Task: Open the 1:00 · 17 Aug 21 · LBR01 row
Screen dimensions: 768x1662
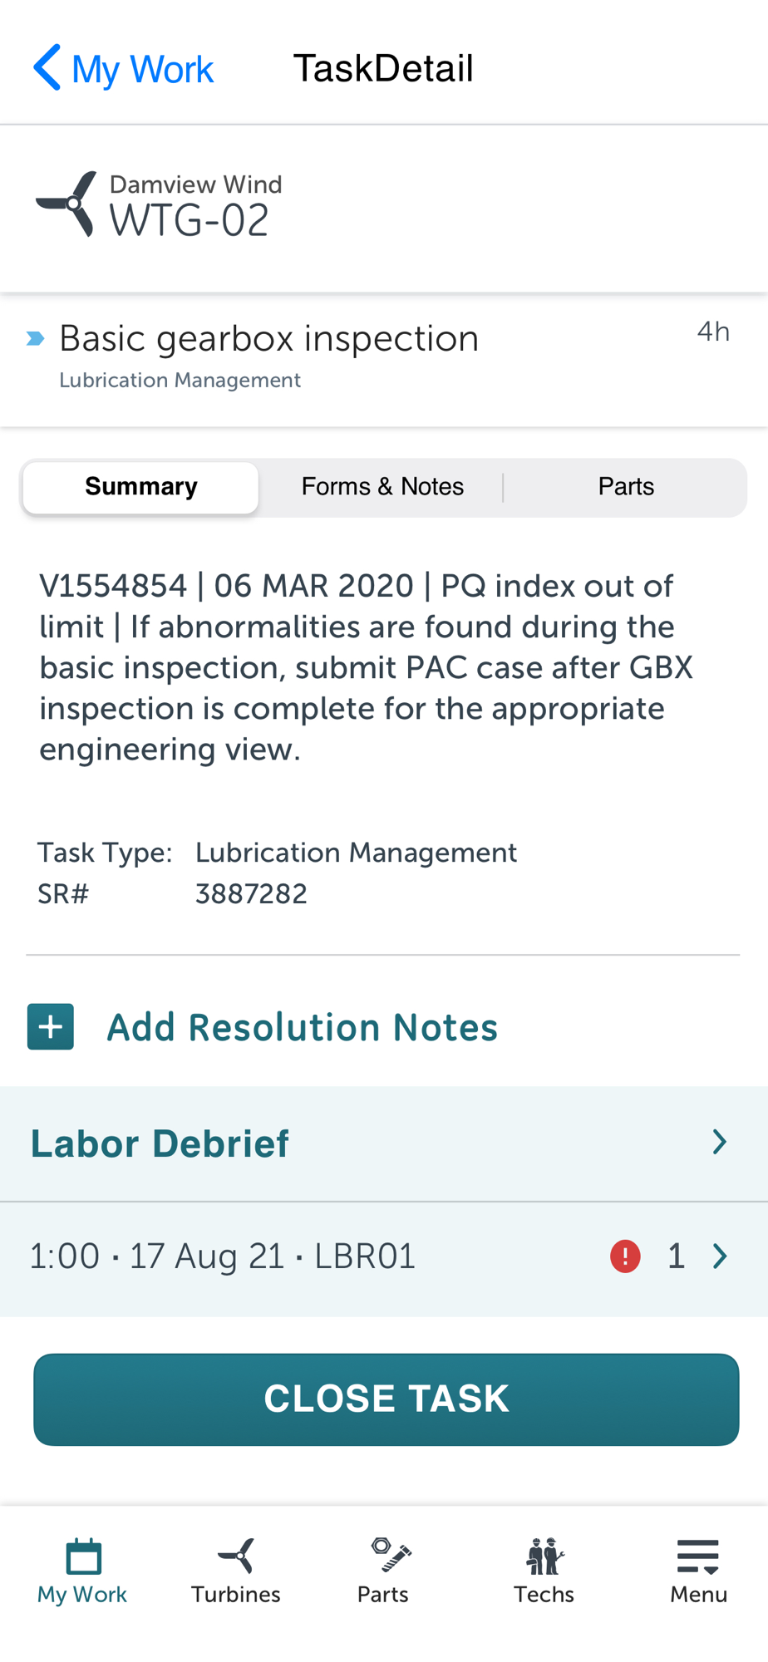Action: click(x=384, y=1257)
